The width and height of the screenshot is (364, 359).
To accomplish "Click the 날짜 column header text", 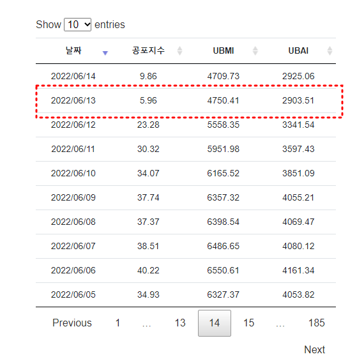I will click(73, 50).
